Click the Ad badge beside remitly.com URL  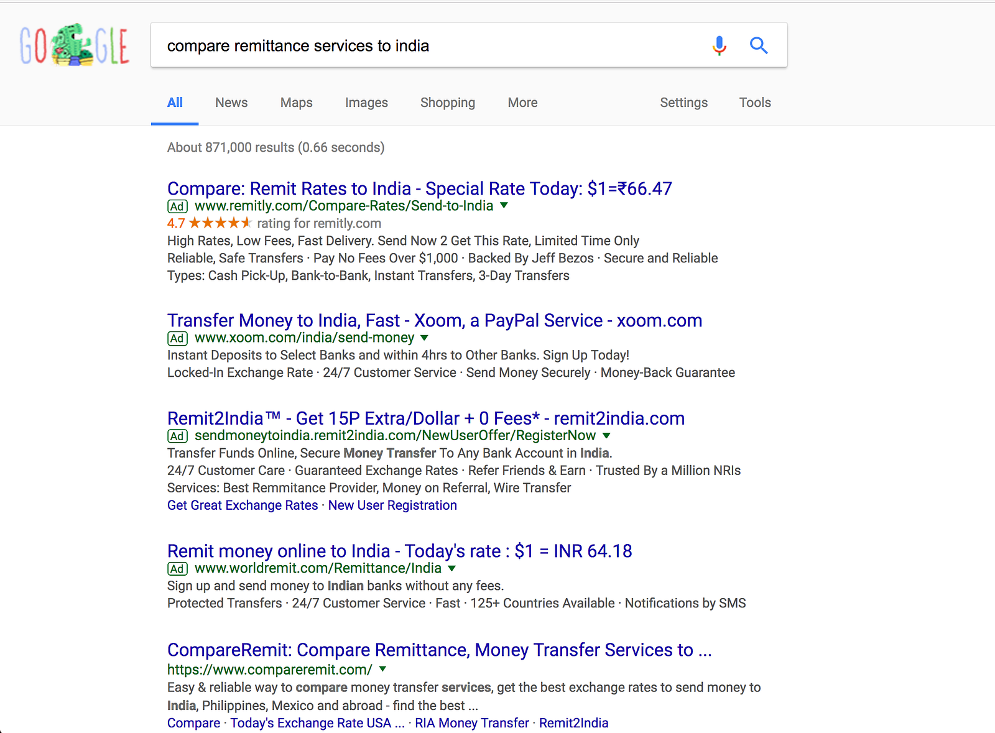[x=177, y=206]
